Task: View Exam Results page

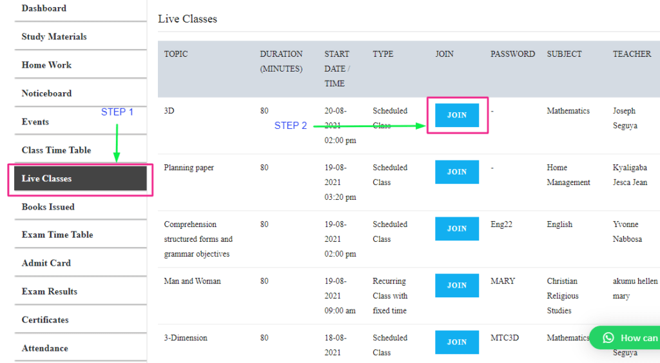Action: 50,291
